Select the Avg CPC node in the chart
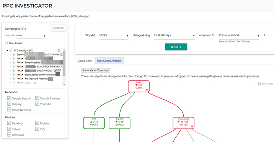This screenshot has width=274, height=142. pos(119,123)
